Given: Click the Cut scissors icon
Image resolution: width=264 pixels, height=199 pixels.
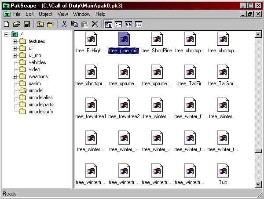Looking at the screenshot, I should pos(64,24).
